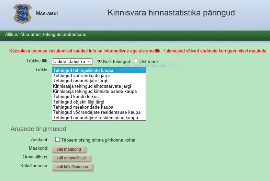270x181 pixels.
Task: Click the Maa-amet coat of arms logo
Action: pos(23,14)
